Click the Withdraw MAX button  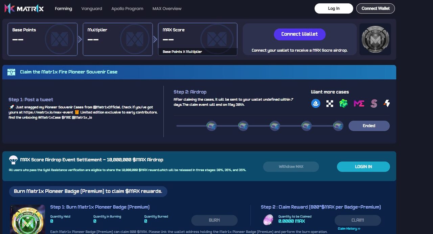(x=291, y=167)
